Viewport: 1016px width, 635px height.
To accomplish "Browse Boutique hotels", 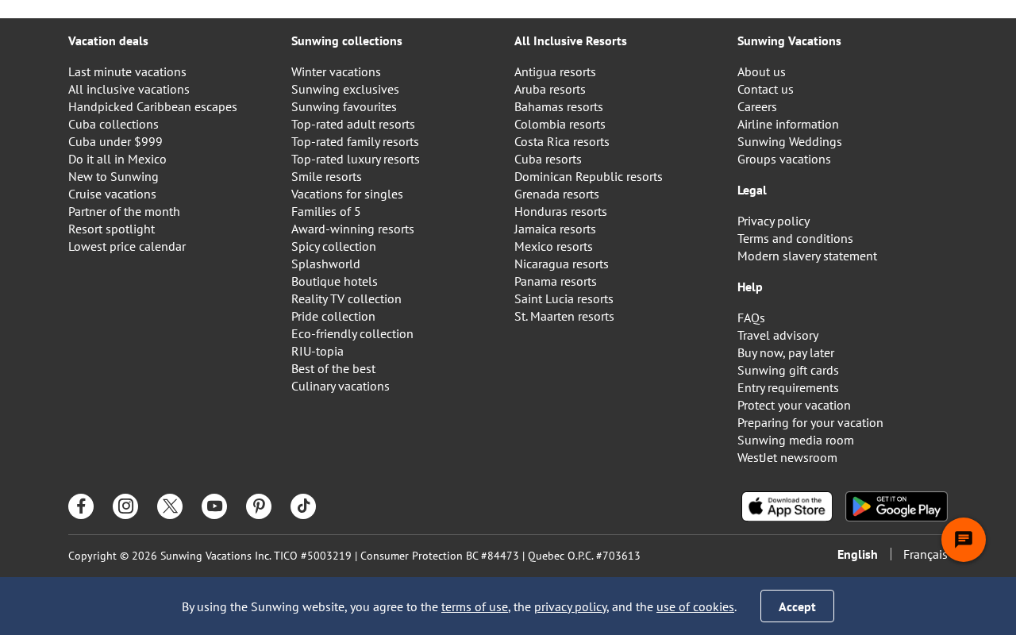I will (x=334, y=281).
